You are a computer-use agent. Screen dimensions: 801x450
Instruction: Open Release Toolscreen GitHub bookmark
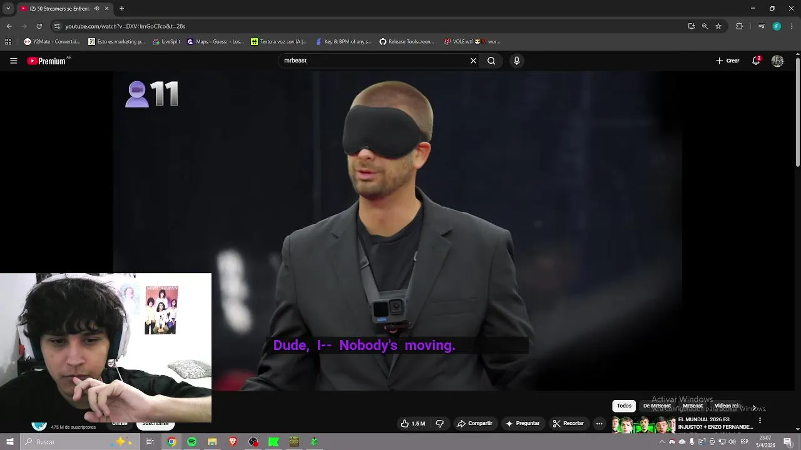click(x=407, y=42)
